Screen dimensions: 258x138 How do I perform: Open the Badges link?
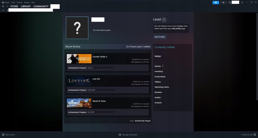point(158,56)
